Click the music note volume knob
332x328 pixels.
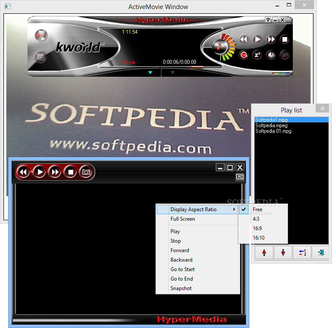click(219, 47)
